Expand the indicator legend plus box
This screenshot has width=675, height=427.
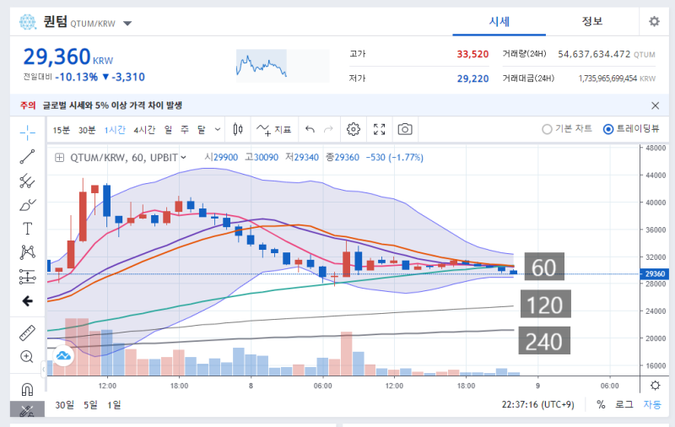click(59, 158)
